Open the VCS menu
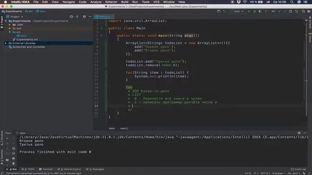Image resolution: width=312 pixels, height=175 pixels. coord(156,2)
